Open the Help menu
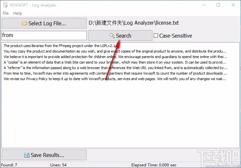This screenshot has width=241, height=168. point(18,13)
